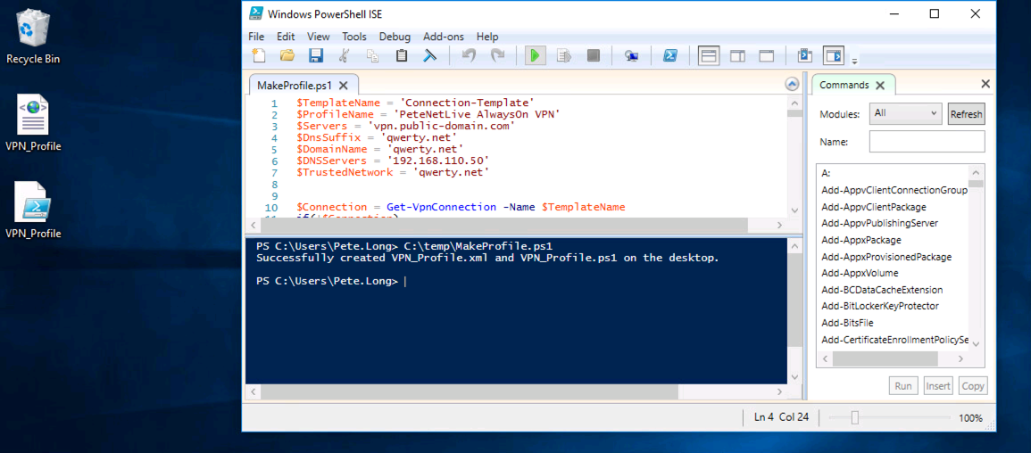The height and width of the screenshot is (453, 1031).
Task: Open the File menu
Action: (x=256, y=37)
